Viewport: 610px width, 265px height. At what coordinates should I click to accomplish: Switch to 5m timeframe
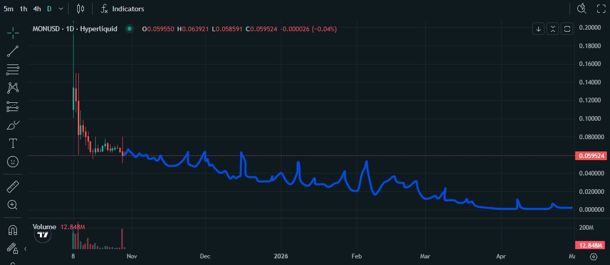(8, 9)
